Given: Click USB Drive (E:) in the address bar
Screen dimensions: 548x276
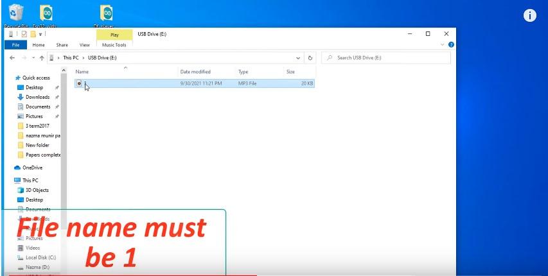Looking at the screenshot, I should coord(102,58).
